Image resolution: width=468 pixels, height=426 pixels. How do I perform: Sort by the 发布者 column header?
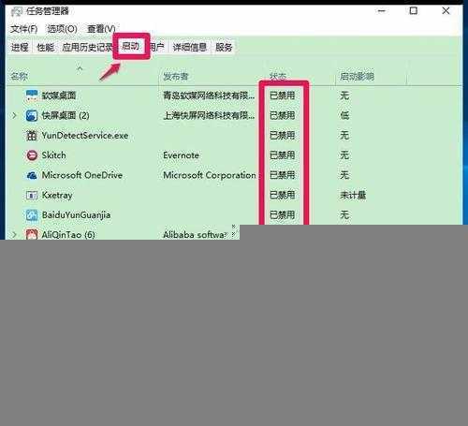click(176, 77)
